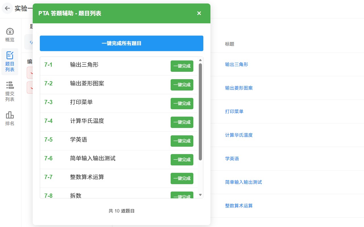
Task: Click the back arrow icon beside 实验一
Action: click(7, 9)
